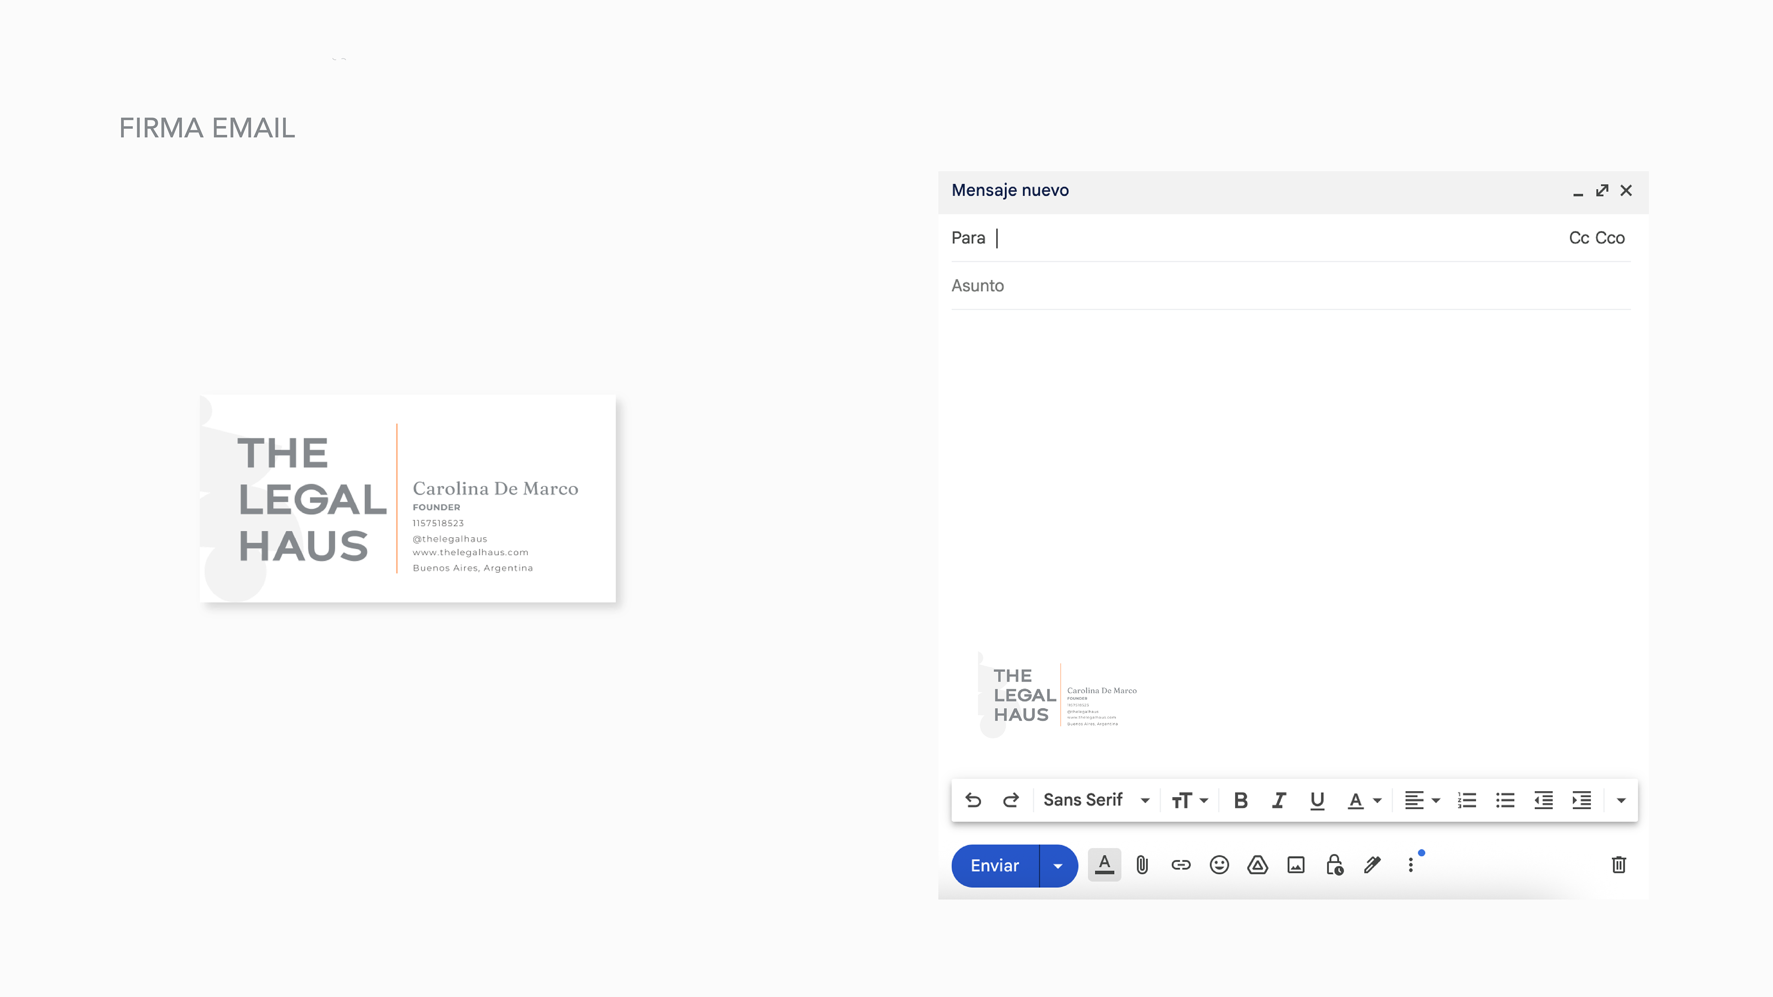Discard the draft with the trash icon
Screen dimensions: 1773x997
pos(1618,865)
